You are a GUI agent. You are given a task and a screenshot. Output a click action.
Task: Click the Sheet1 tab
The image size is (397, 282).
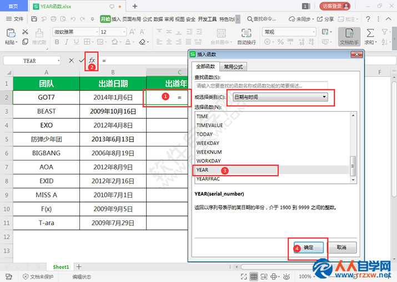[x=61, y=267]
